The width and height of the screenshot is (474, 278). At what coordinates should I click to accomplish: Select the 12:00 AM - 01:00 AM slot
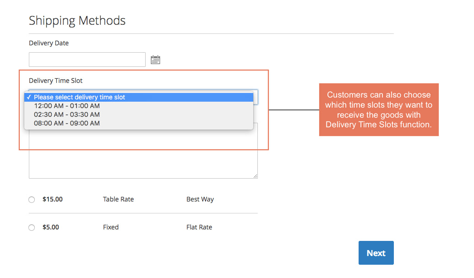click(67, 106)
